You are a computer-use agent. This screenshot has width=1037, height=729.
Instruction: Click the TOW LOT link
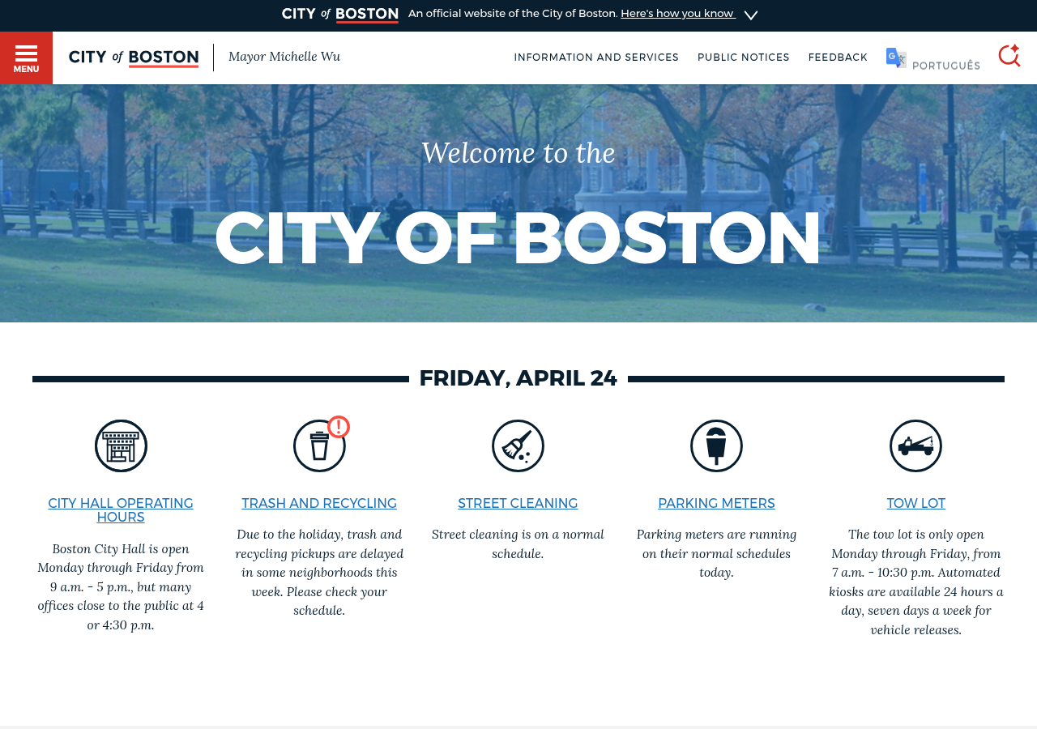point(915,502)
